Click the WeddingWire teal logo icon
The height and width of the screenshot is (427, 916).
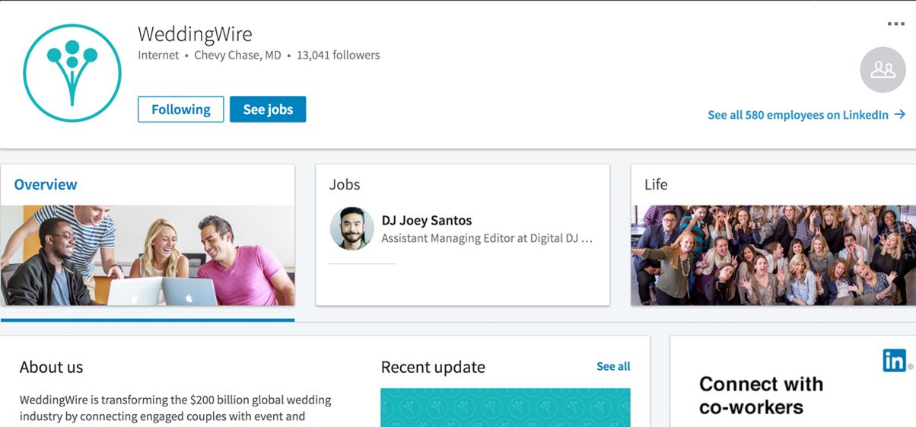[72, 73]
